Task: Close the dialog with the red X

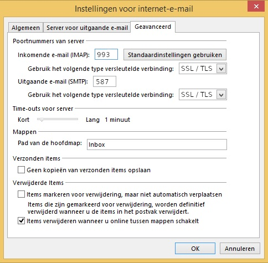Action: click(256, 7)
